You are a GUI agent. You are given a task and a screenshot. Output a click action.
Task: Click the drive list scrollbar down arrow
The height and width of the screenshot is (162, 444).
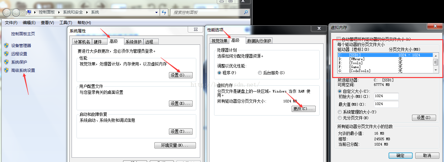(435, 70)
